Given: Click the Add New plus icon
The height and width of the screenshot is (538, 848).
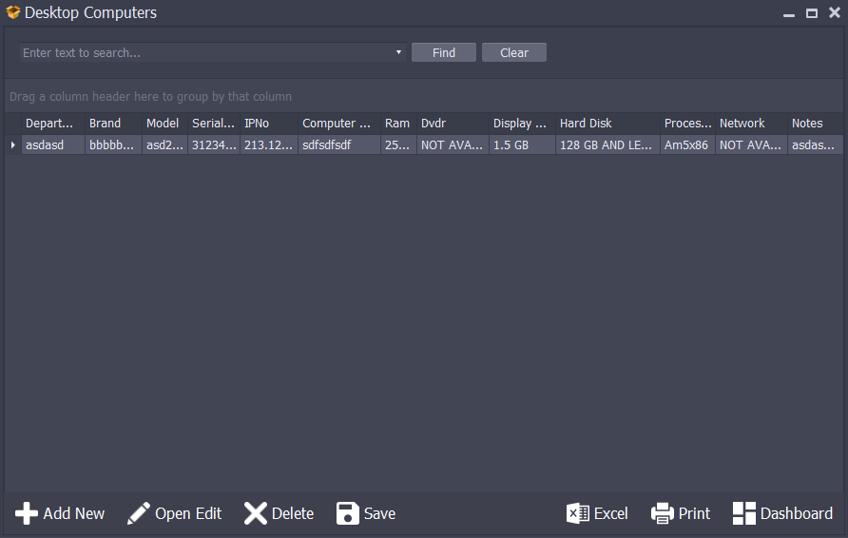Looking at the screenshot, I should (26, 513).
